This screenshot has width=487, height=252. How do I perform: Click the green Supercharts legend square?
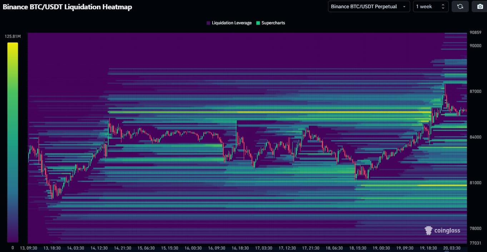point(258,23)
